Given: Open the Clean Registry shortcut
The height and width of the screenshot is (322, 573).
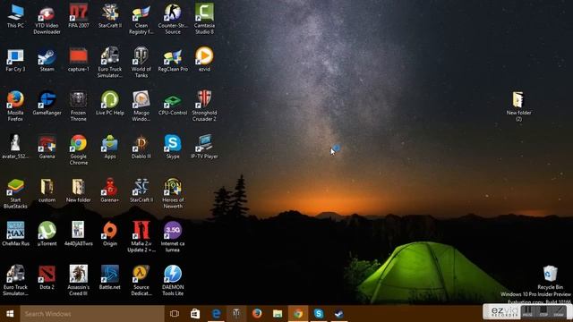Looking at the screenshot, I should 141,20.
